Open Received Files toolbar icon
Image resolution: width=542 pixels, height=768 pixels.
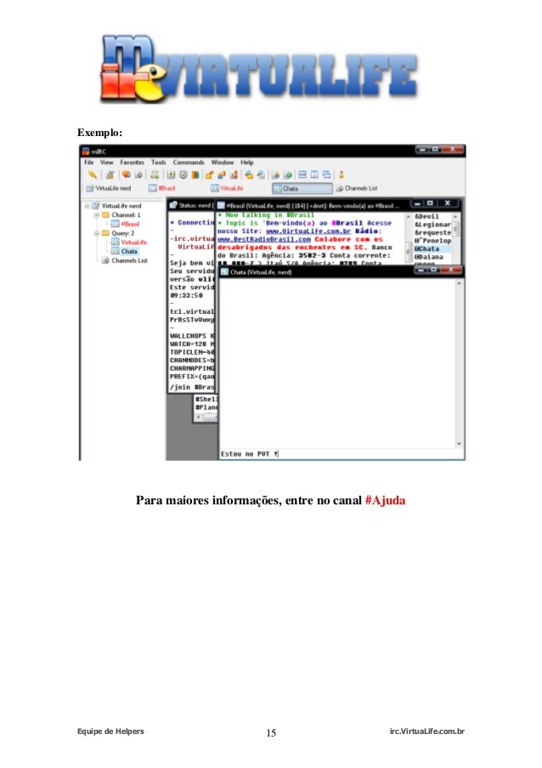click(249, 174)
